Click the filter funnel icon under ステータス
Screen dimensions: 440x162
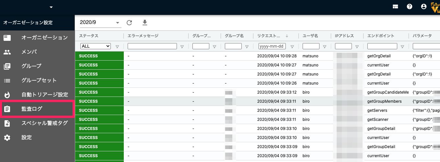[x=117, y=47]
